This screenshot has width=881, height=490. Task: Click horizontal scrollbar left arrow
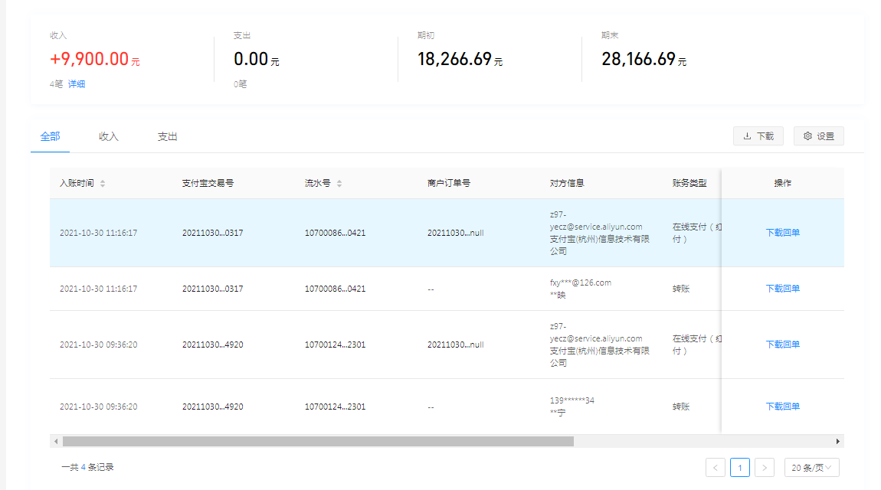click(x=55, y=441)
